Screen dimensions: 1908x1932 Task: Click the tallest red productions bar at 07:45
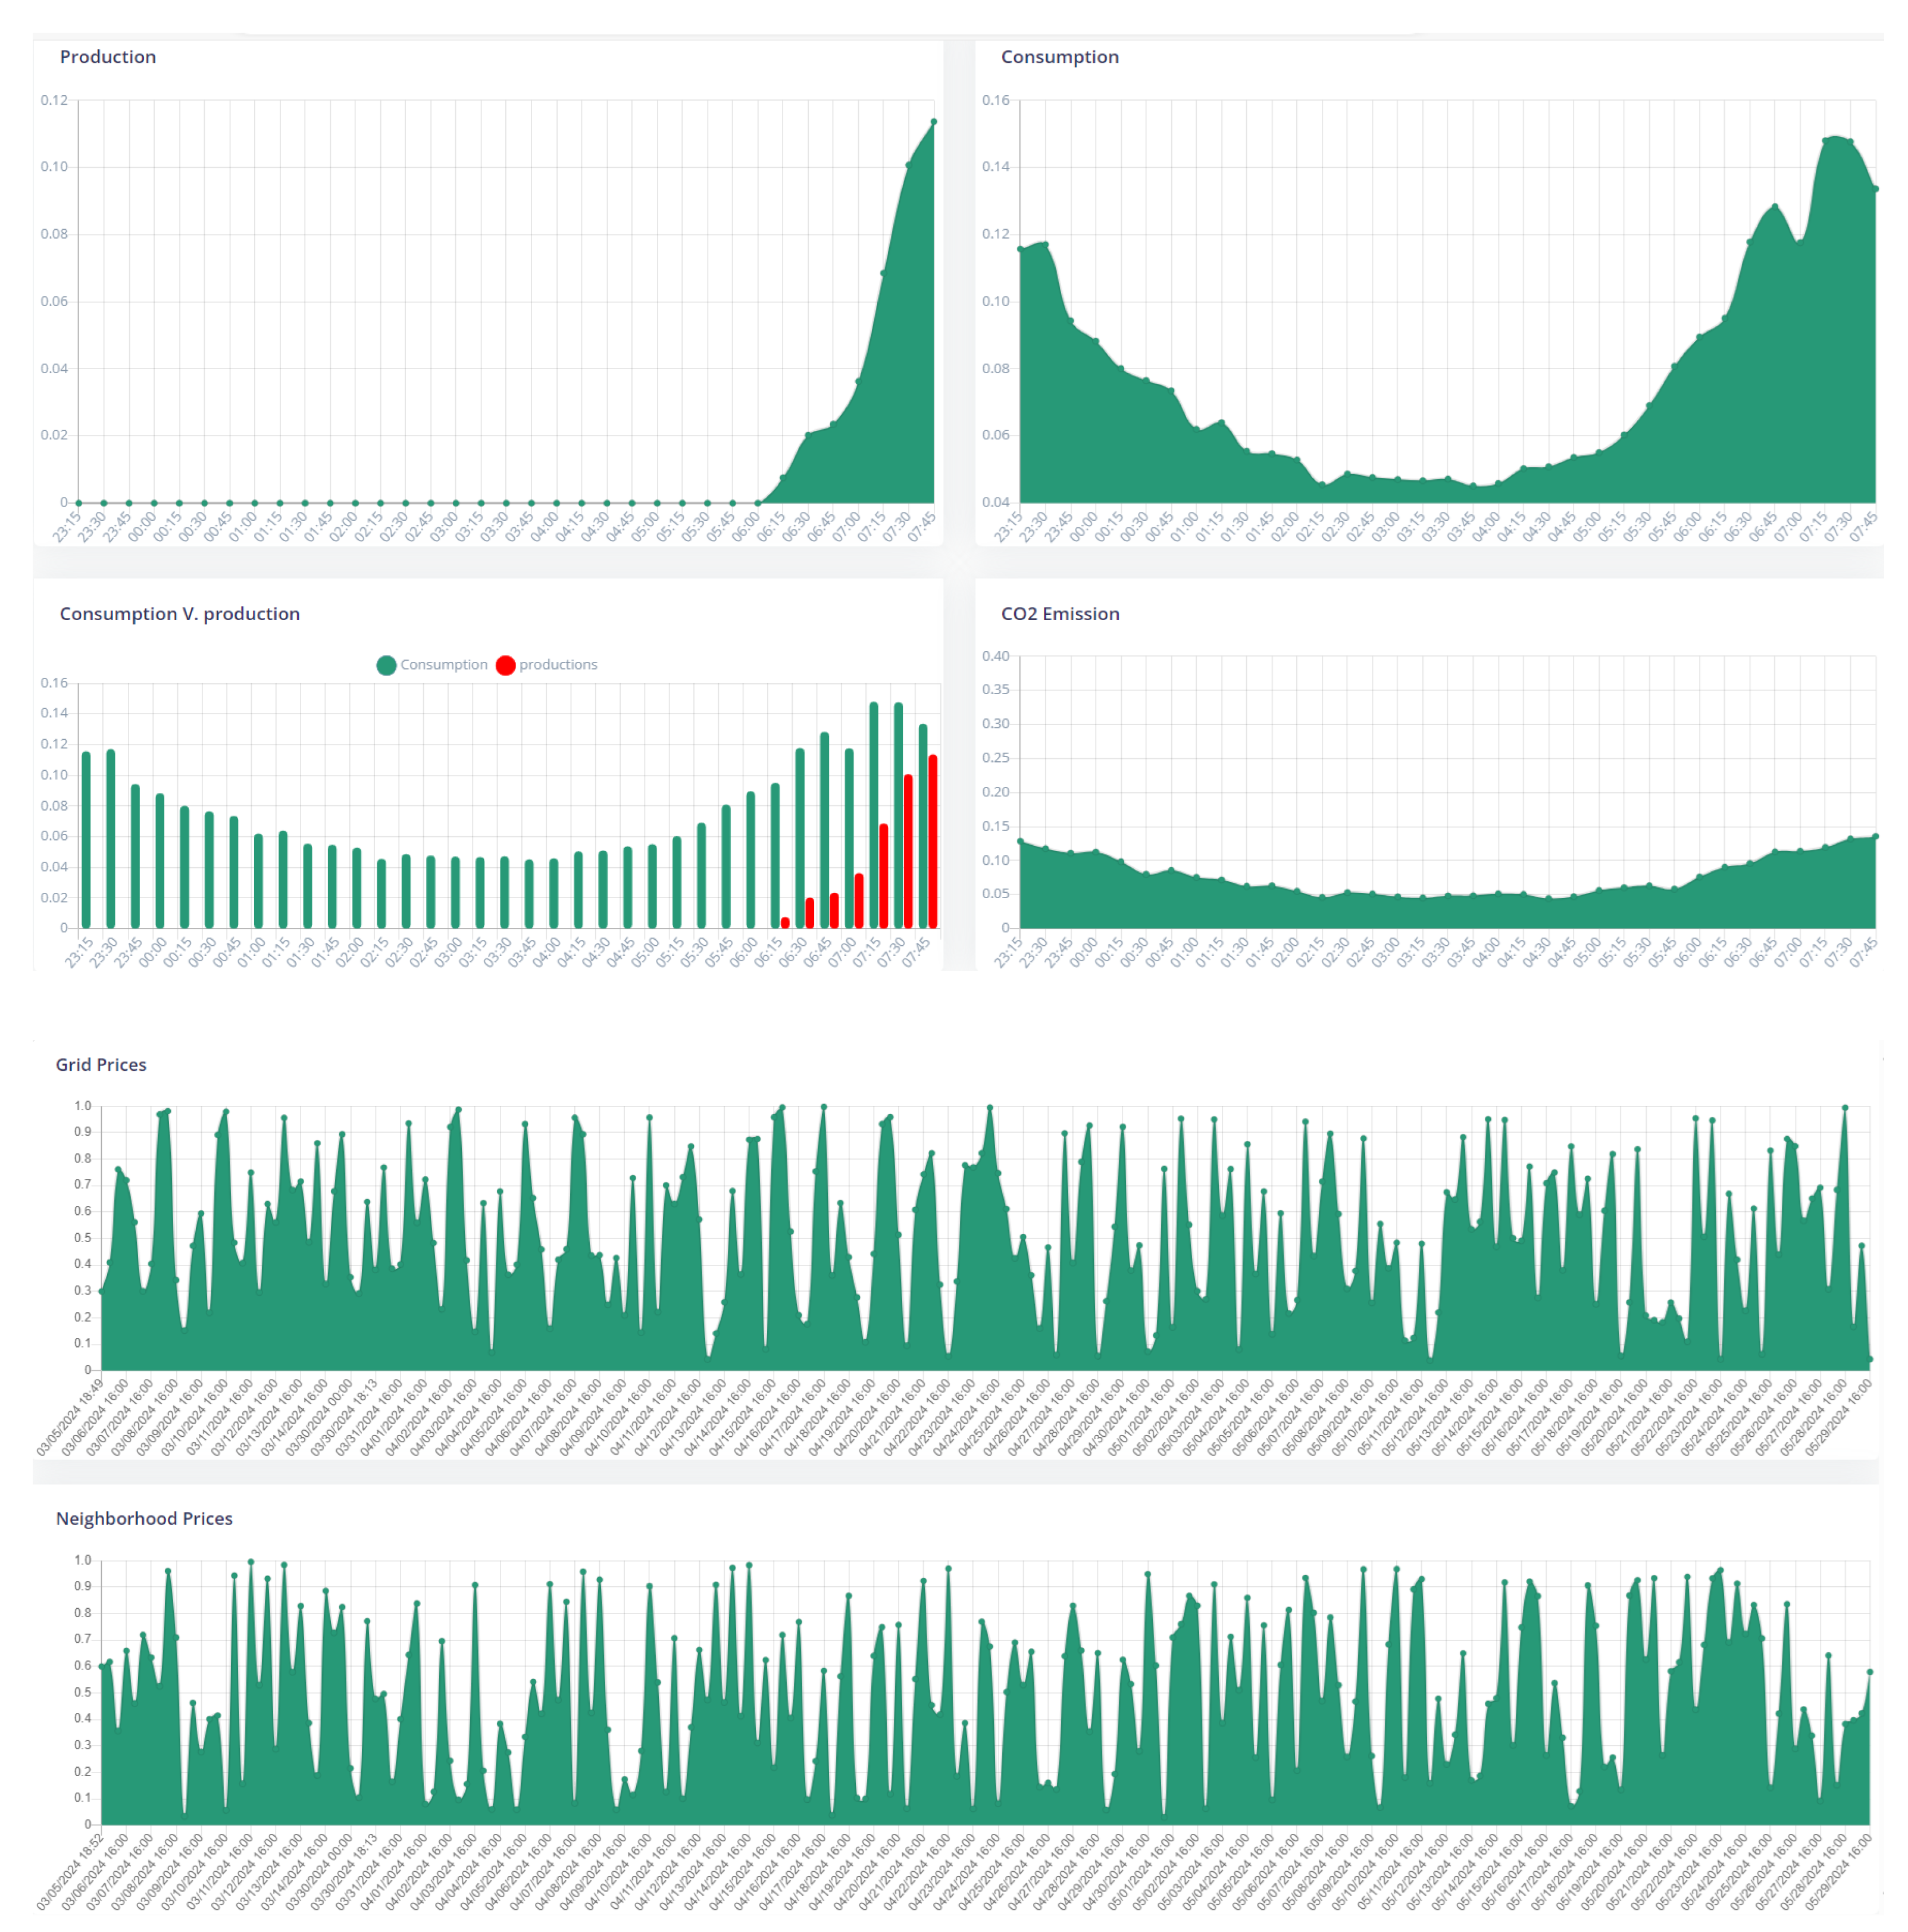(933, 842)
